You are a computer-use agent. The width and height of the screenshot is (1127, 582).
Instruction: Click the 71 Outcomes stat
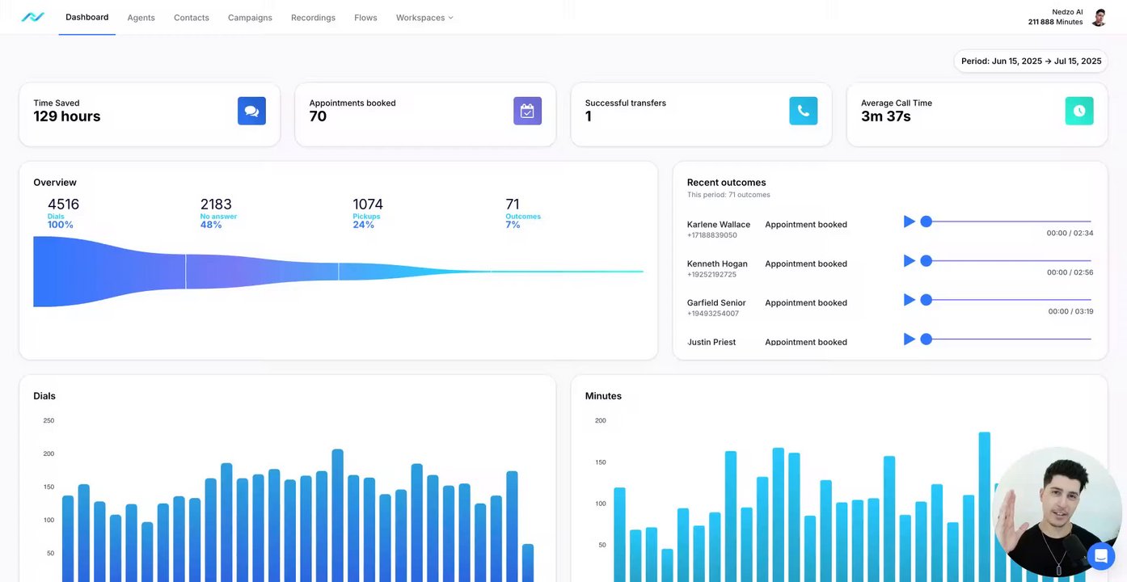522,213
